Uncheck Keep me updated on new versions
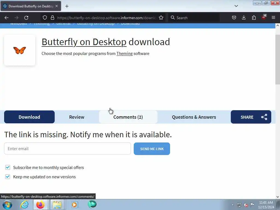 click(x=7, y=177)
